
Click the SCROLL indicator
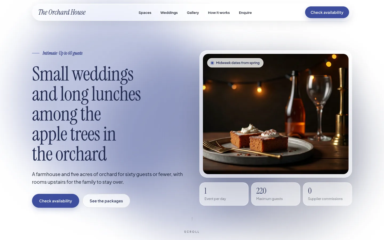192,232
